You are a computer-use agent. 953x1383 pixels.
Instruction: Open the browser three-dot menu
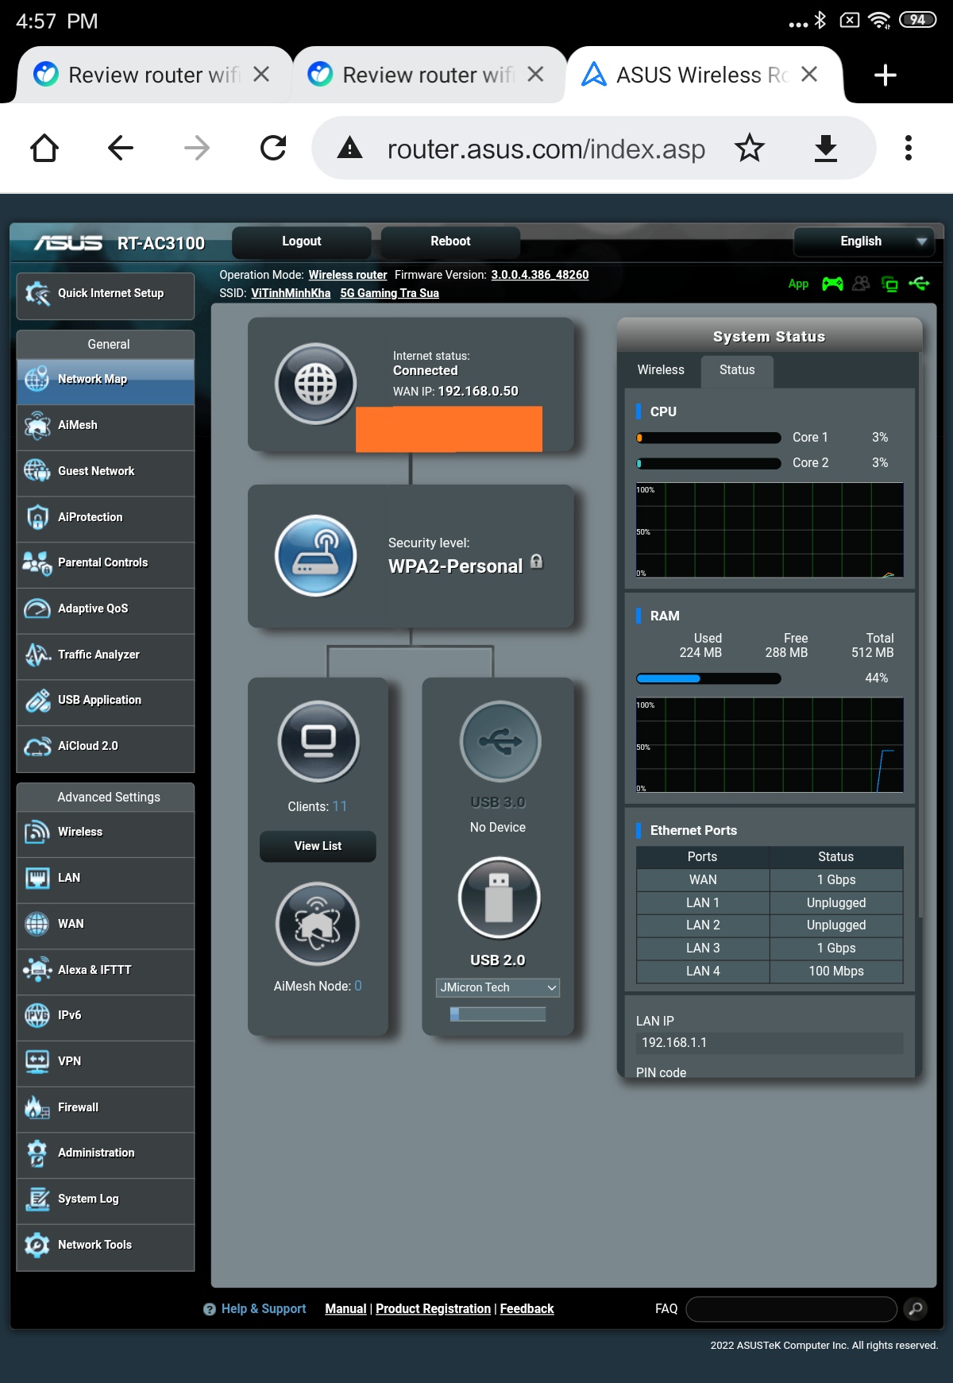pos(908,149)
